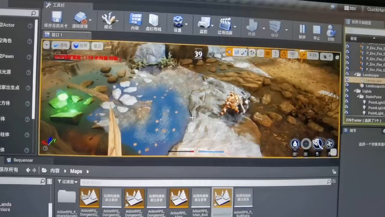Open the Settings (设置) dropdown arrow
This screenshot has height=217, width=385.
point(186,24)
